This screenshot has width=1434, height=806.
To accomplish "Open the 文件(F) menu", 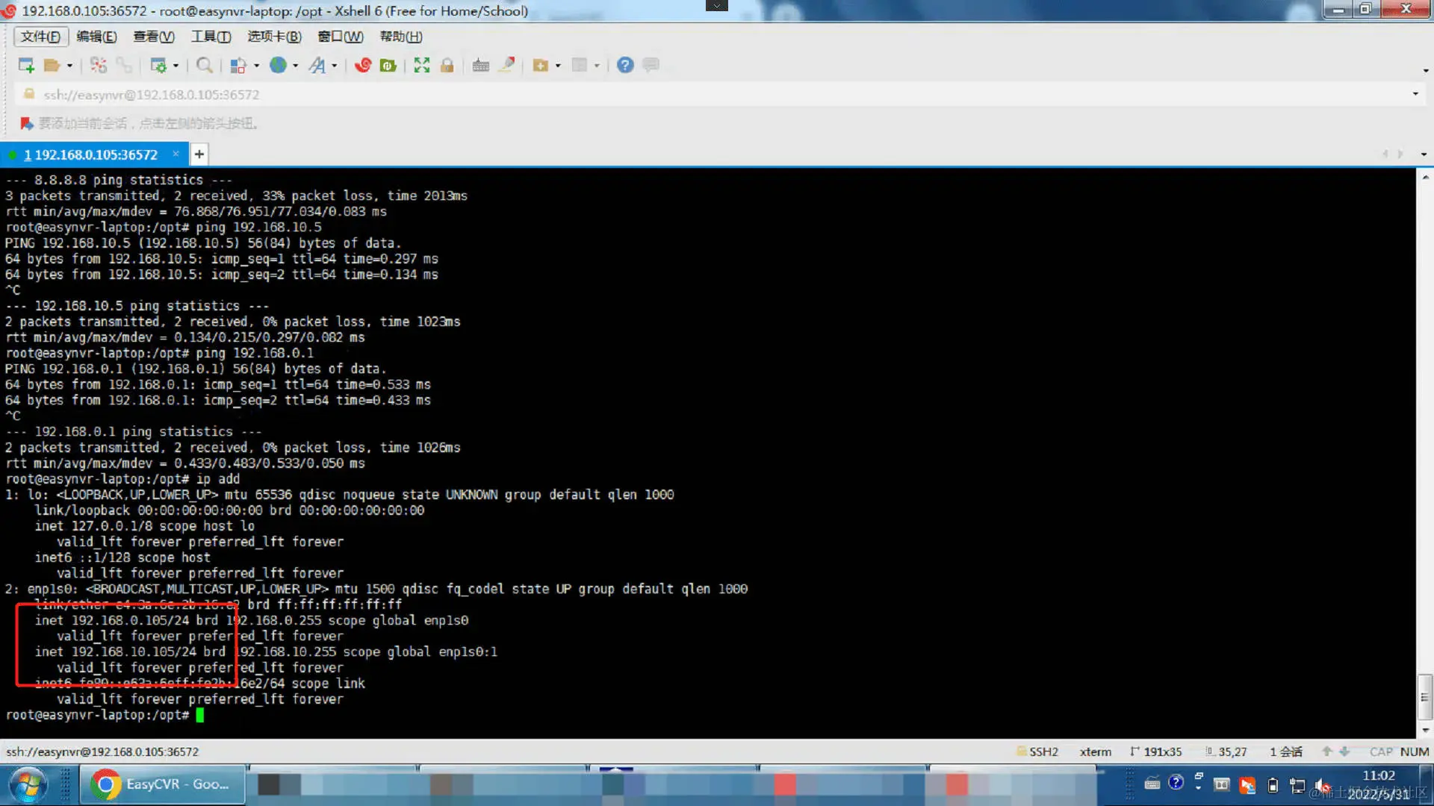I will [x=41, y=37].
